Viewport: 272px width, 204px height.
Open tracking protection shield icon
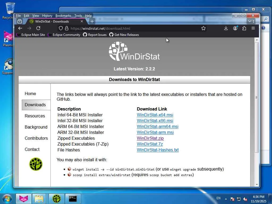[x=61, y=28]
